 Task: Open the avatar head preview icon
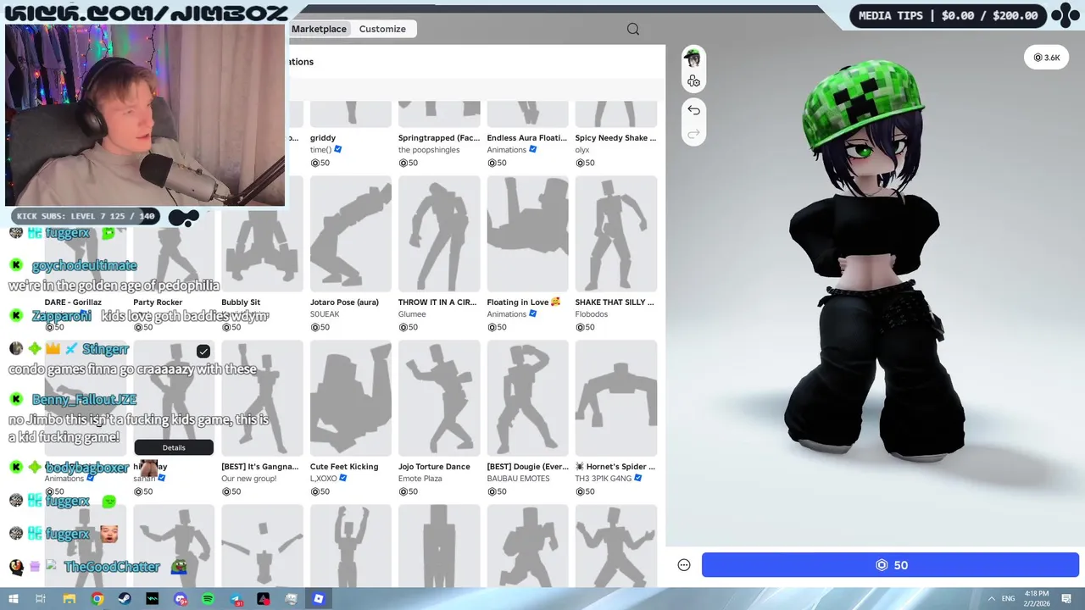pyautogui.click(x=693, y=58)
